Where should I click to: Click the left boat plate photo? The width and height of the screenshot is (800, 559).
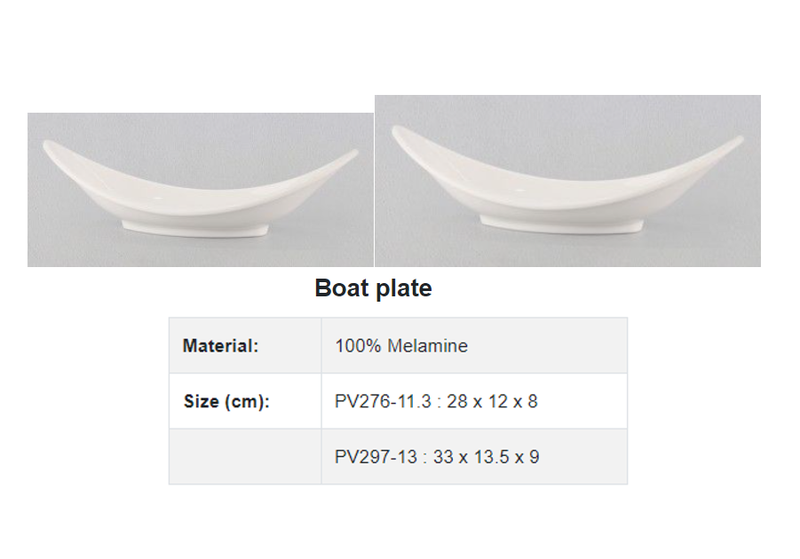point(201,190)
